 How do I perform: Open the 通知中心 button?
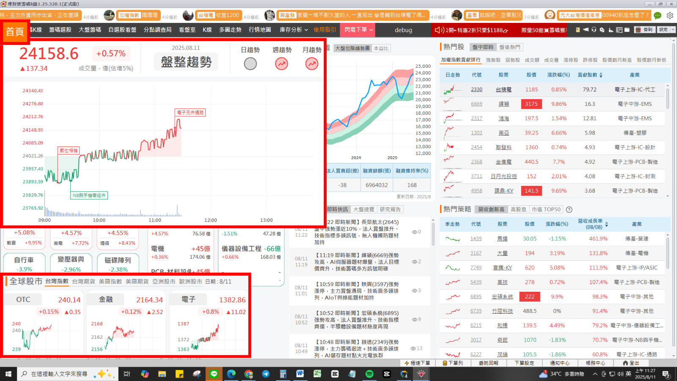tap(560, 363)
